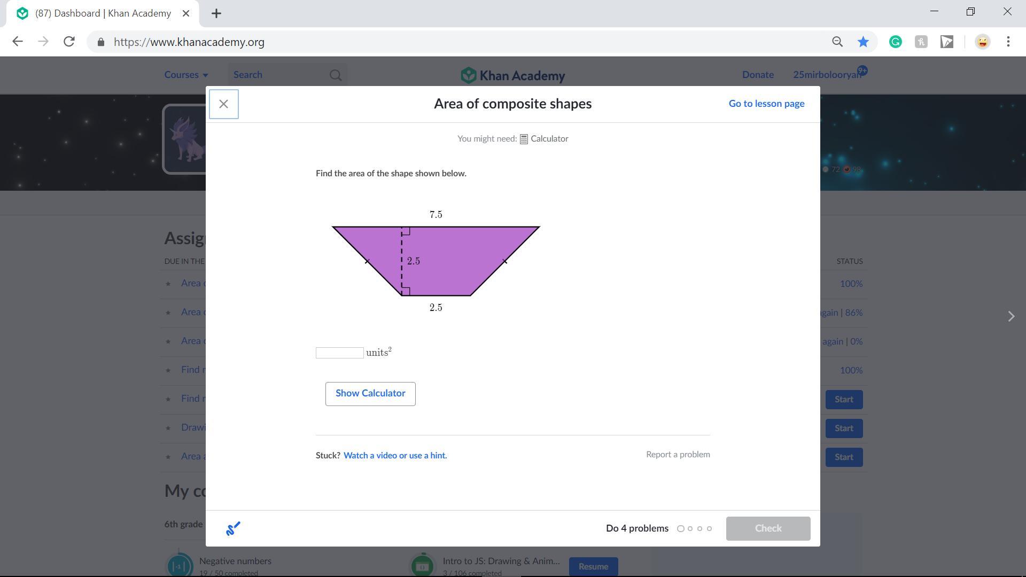1026x577 pixels.
Task: Click the next arrow chevron on right
Action: (1011, 316)
